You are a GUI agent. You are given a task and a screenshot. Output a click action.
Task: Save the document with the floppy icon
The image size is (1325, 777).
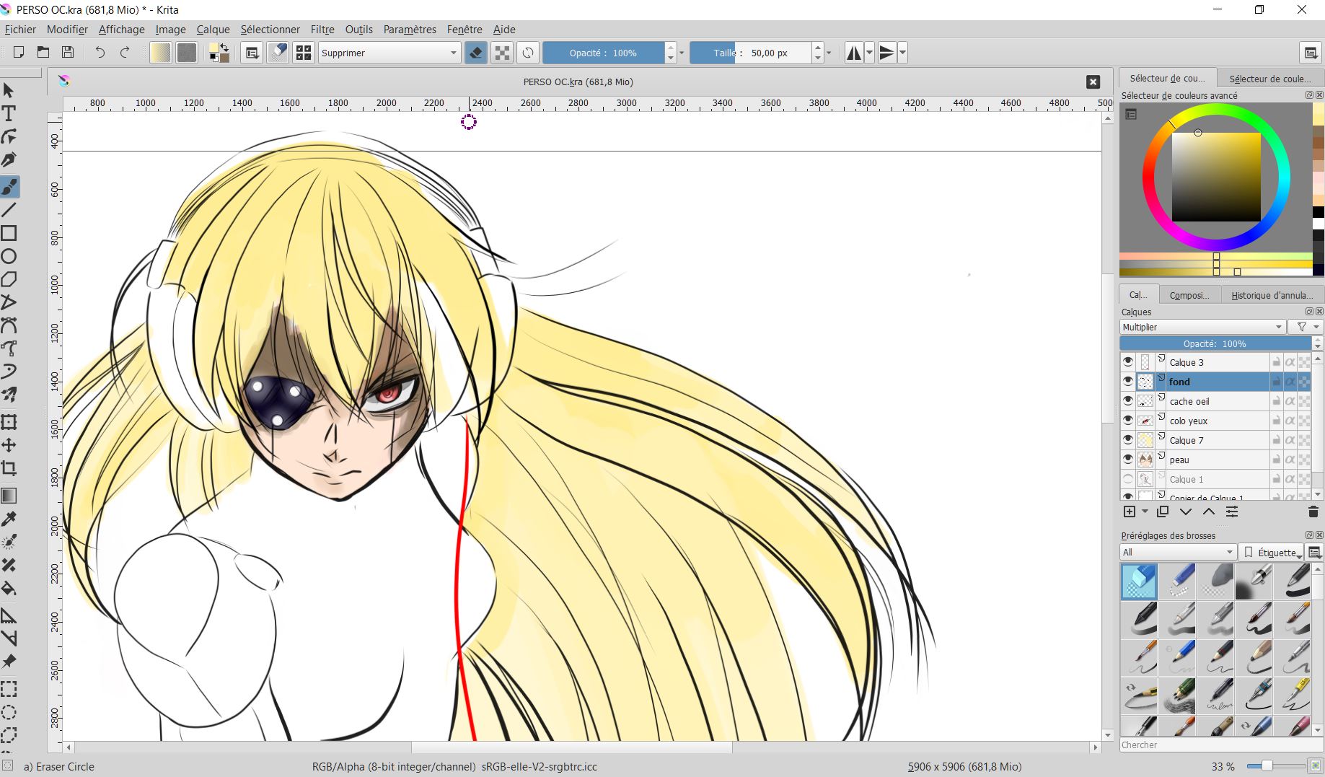(68, 53)
